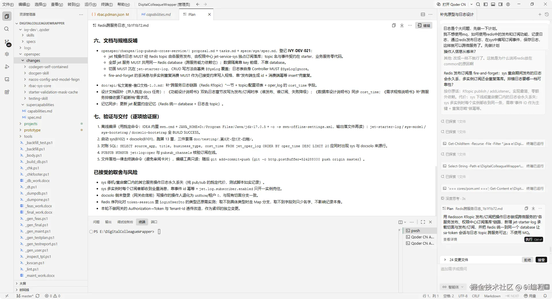
Task: Open _backfill_test.ps1 in file tree
Action: click(x=39, y=143)
